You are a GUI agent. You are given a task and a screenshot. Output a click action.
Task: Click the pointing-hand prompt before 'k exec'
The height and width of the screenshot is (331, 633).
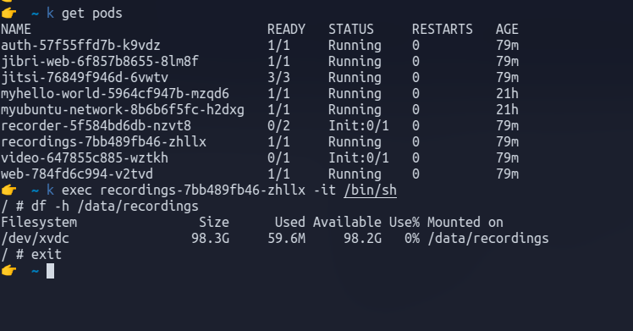click(8, 190)
